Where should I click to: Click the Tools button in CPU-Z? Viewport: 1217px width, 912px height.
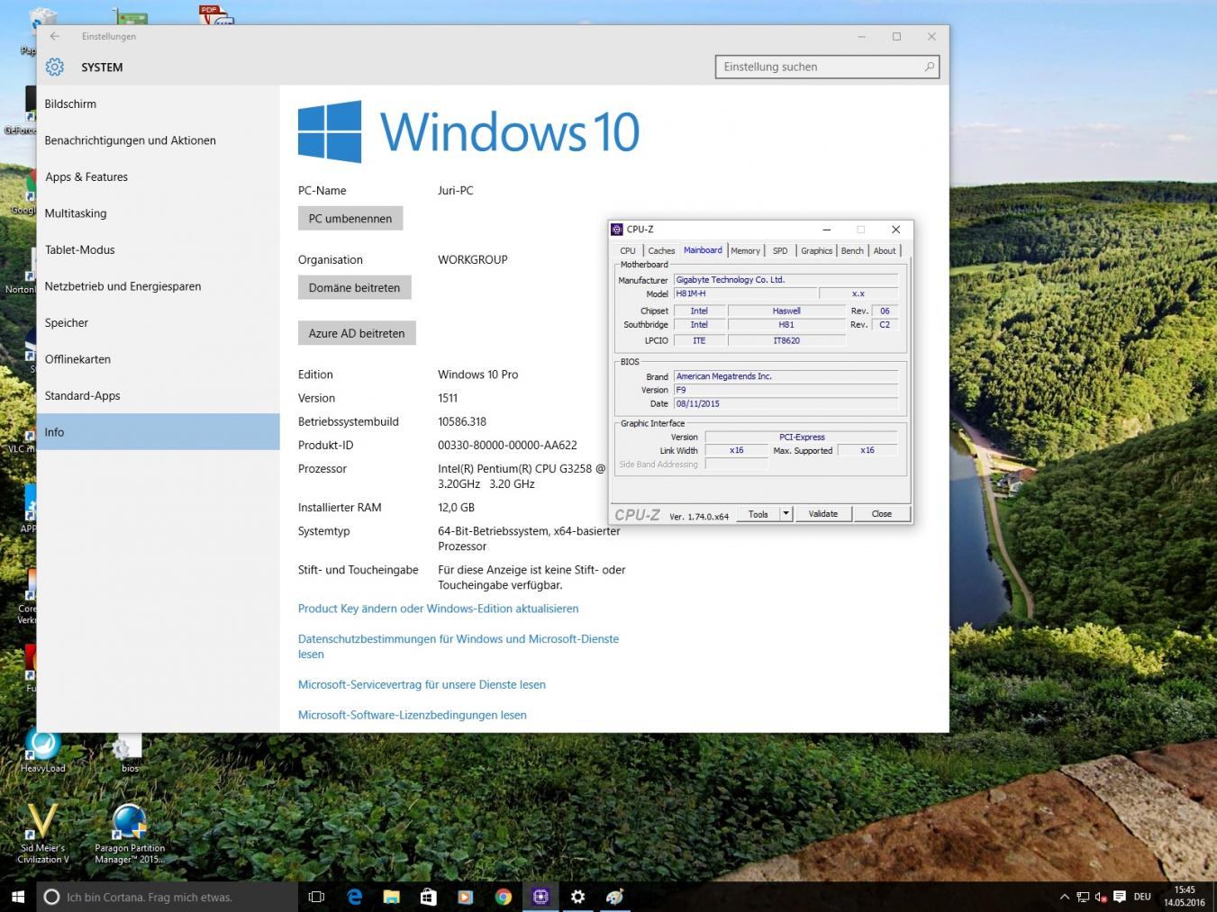[758, 514]
